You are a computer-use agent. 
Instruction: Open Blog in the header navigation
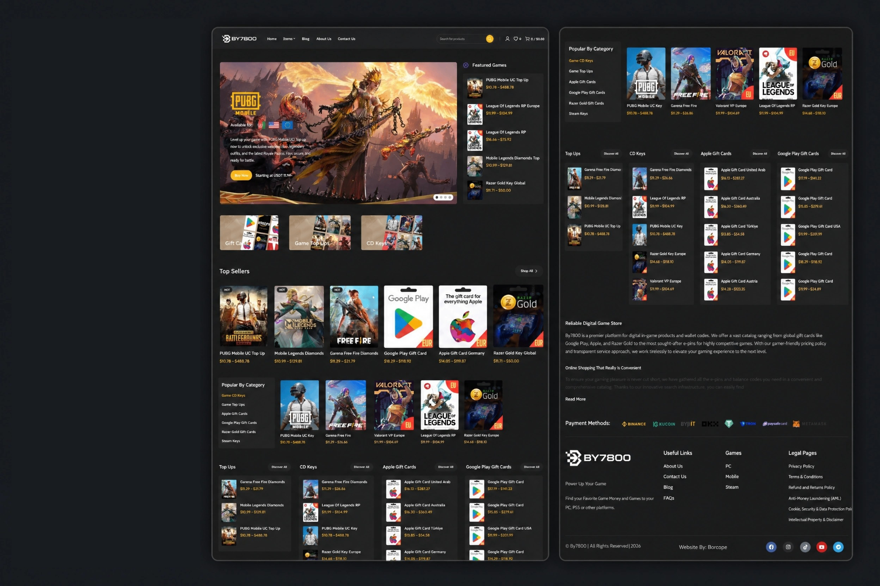coord(306,39)
